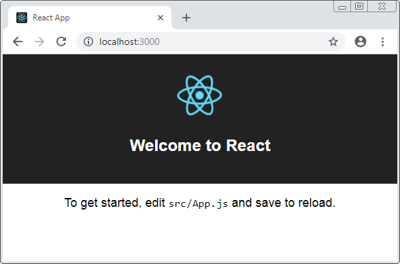View site information icon in address bar

(88, 42)
